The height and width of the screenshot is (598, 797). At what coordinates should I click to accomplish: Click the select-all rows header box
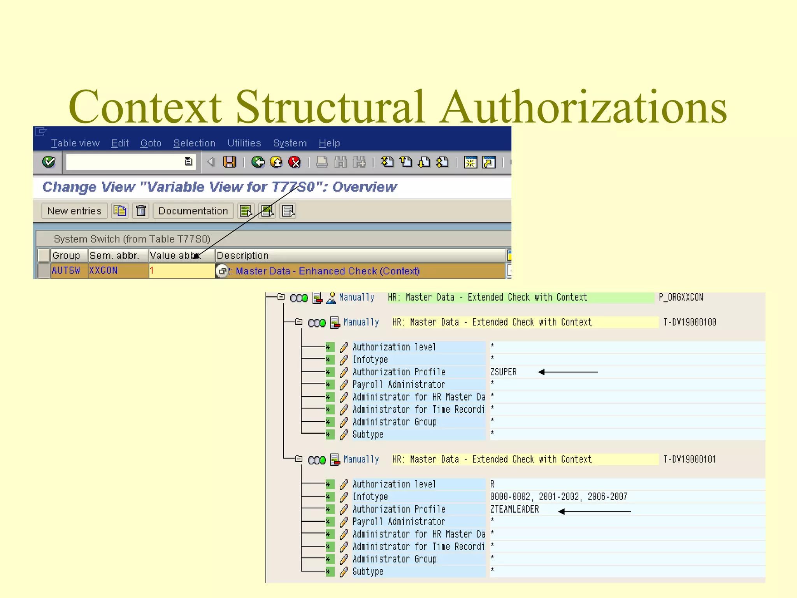44,255
